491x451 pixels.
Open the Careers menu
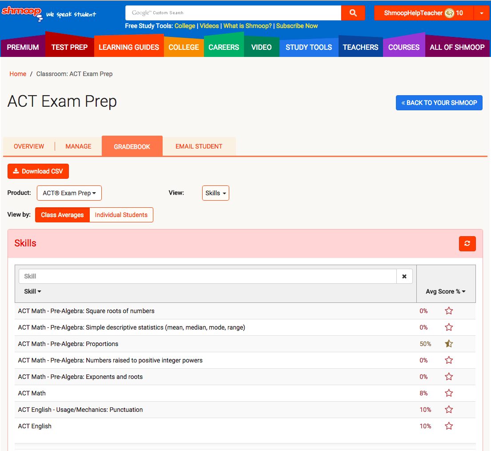pyautogui.click(x=224, y=47)
